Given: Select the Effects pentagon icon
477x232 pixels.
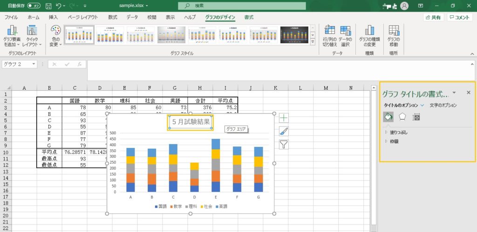Looking at the screenshot, I should point(402,117).
